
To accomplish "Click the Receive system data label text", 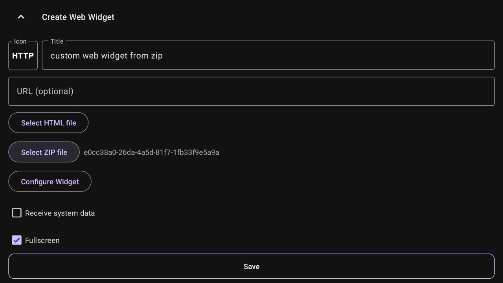I will [x=60, y=213].
